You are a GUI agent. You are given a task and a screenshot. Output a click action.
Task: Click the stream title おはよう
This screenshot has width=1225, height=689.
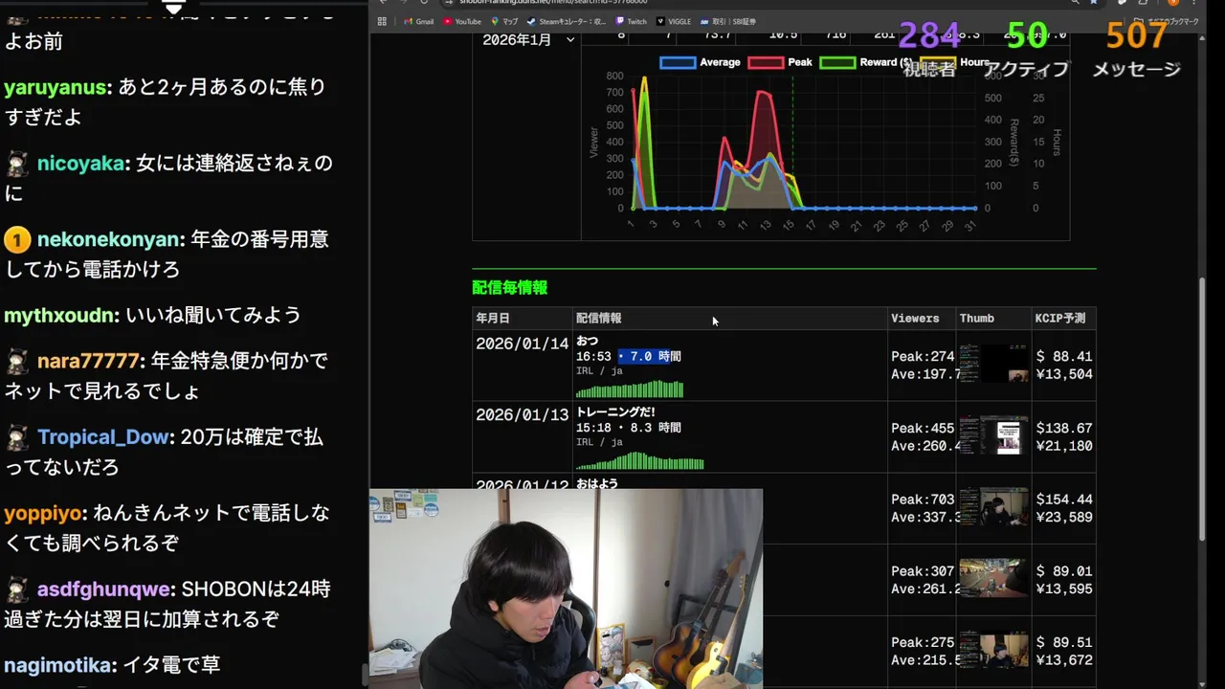(x=597, y=483)
